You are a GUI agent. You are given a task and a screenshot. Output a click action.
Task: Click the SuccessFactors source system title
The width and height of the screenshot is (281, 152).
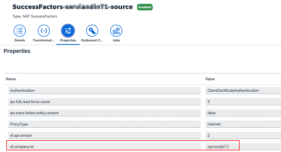coord(73,7)
